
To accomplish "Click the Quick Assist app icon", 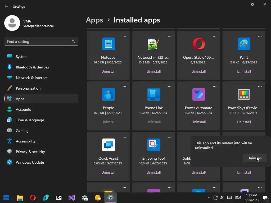I will (x=108, y=145).
